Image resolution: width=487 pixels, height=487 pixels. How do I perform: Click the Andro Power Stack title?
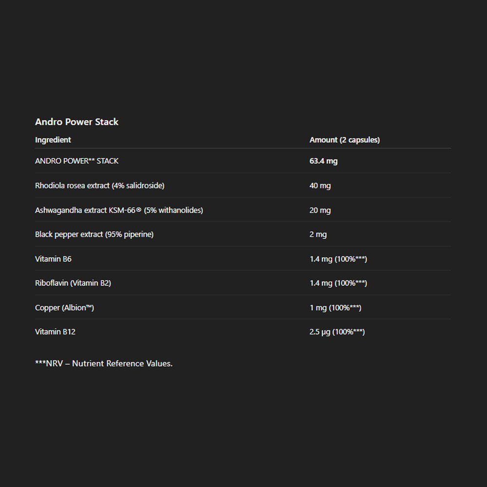point(77,122)
